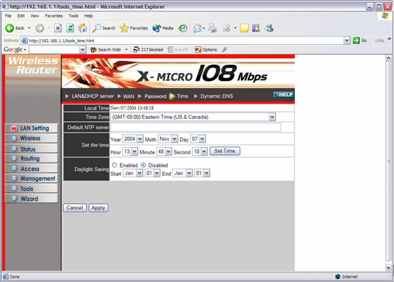The image size is (394, 282).
Task: Click the page scrollbar down arrow
Action: [389, 268]
